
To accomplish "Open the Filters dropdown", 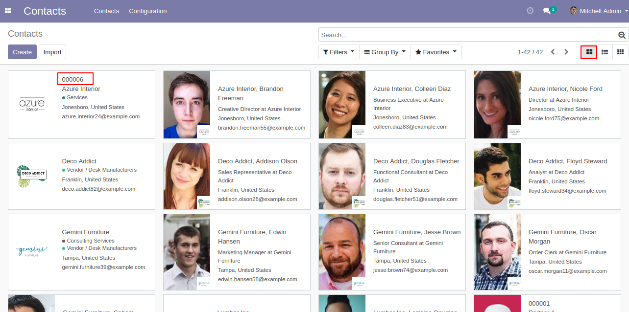I will pos(339,52).
